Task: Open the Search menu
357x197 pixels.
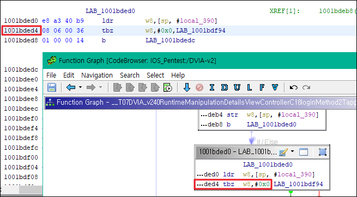Action: 130,75
